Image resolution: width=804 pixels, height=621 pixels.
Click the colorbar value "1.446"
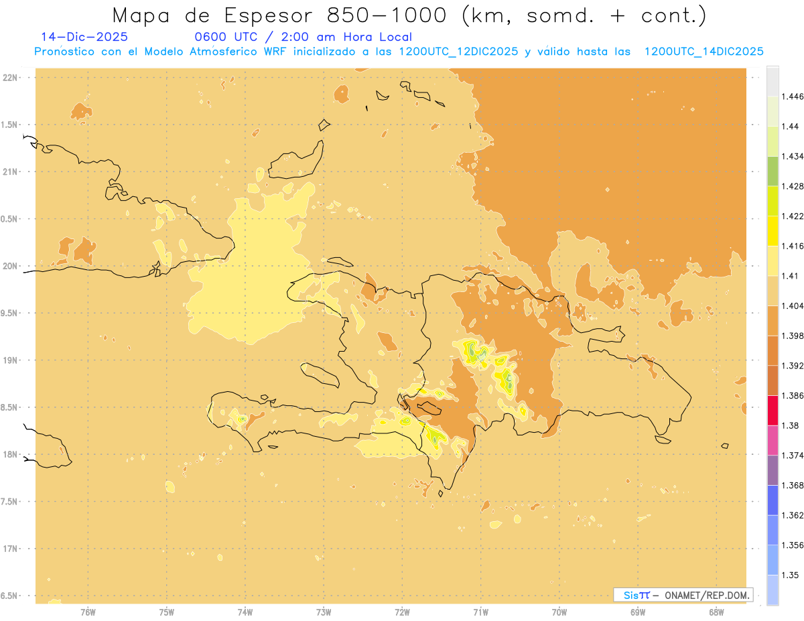click(x=792, y=96)
